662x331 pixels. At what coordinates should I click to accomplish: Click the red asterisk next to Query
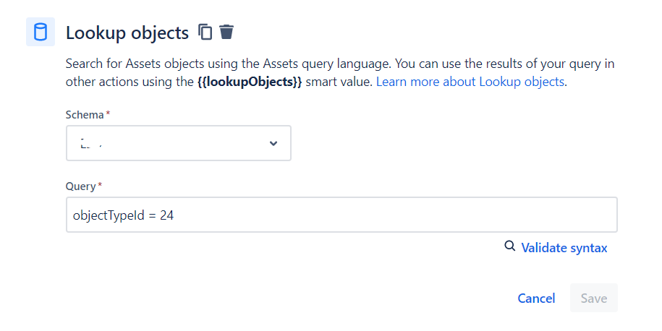click(x=100, y=185)
